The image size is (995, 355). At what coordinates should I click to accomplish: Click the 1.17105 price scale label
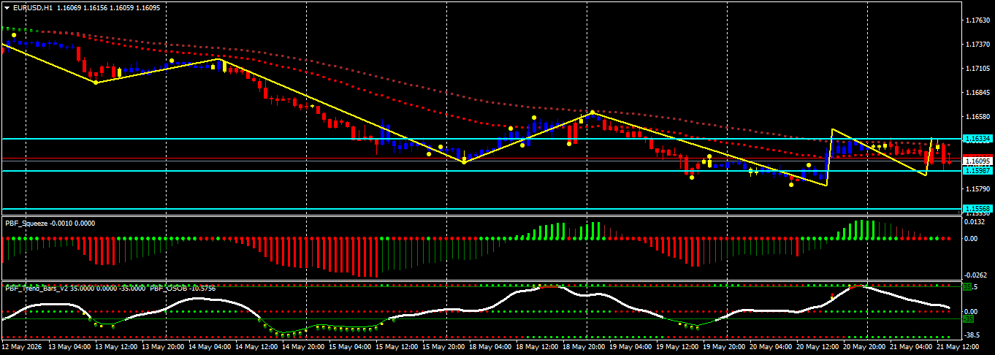click(x=977, y=69)
